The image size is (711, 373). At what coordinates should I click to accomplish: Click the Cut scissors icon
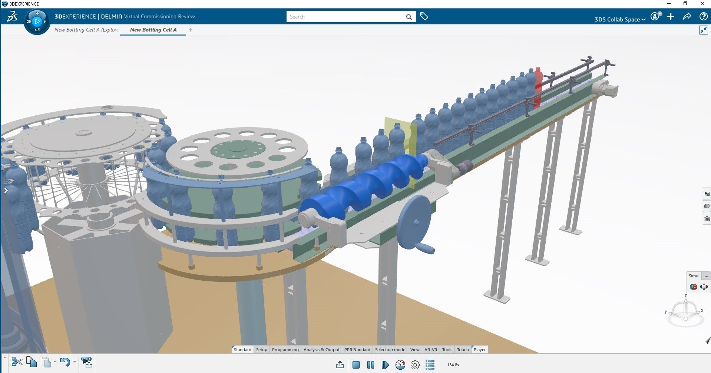pos(17,362)
